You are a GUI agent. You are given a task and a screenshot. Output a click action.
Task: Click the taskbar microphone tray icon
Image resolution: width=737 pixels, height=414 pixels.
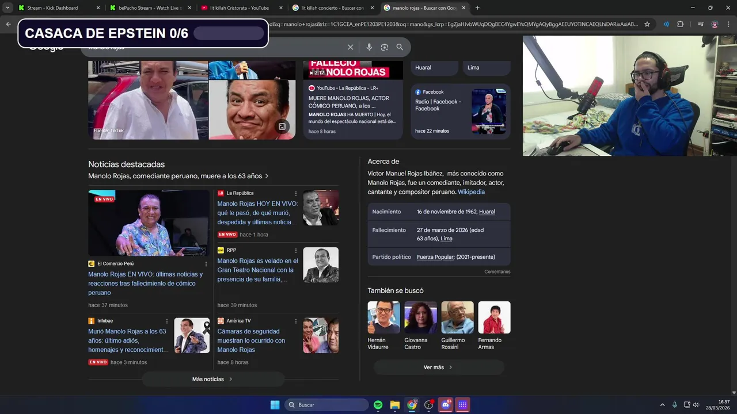point(675,405)
